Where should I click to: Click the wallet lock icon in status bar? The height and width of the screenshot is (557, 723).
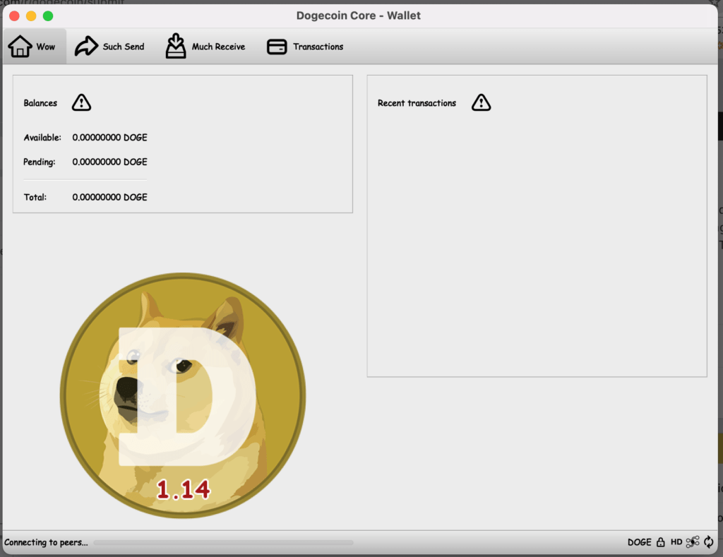tap(661, 542)
